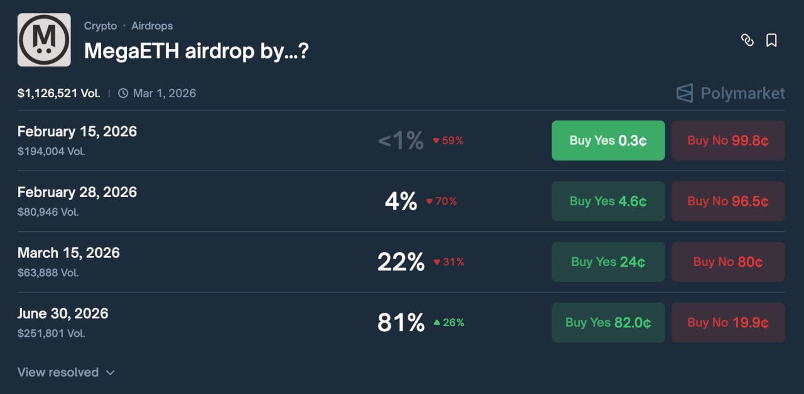Click the clock icon beside Mar 1, 2026
Image resolution: width=804 pixels, height=394 pixels.
[x=123, y=93]
